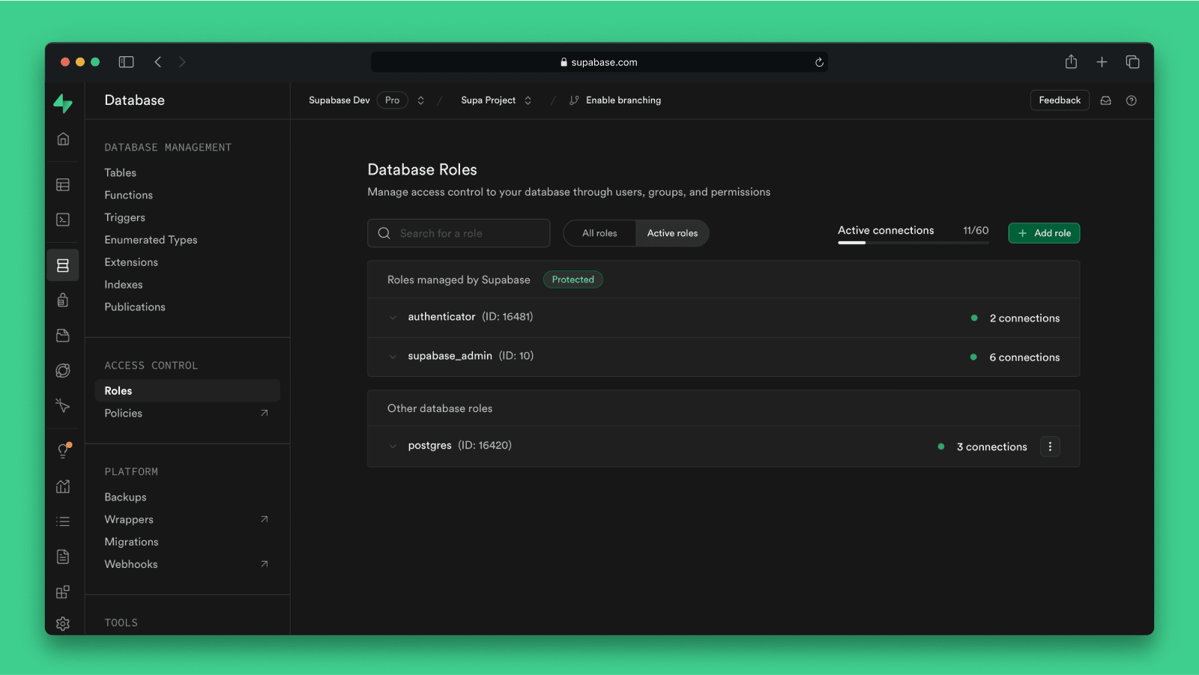Toggle the browser sidebar icon

click(x=126, y=62)
